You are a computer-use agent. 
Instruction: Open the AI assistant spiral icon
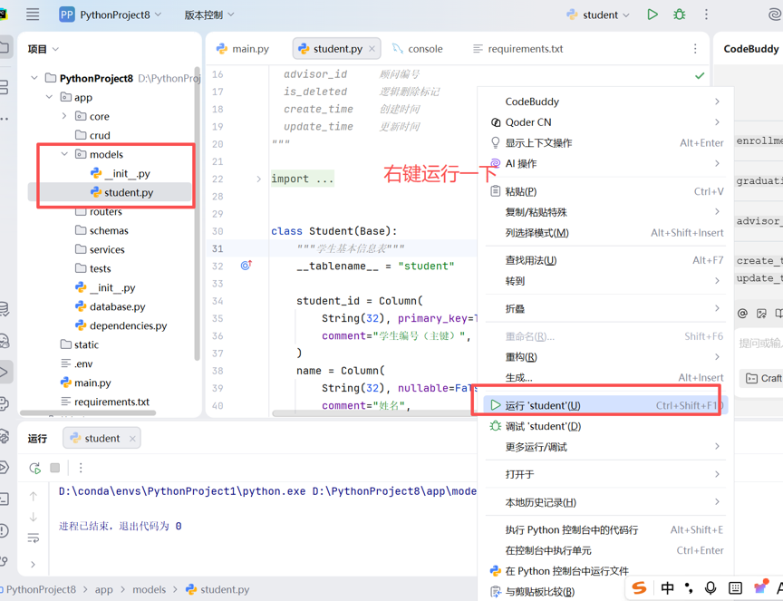coord(775,15)
